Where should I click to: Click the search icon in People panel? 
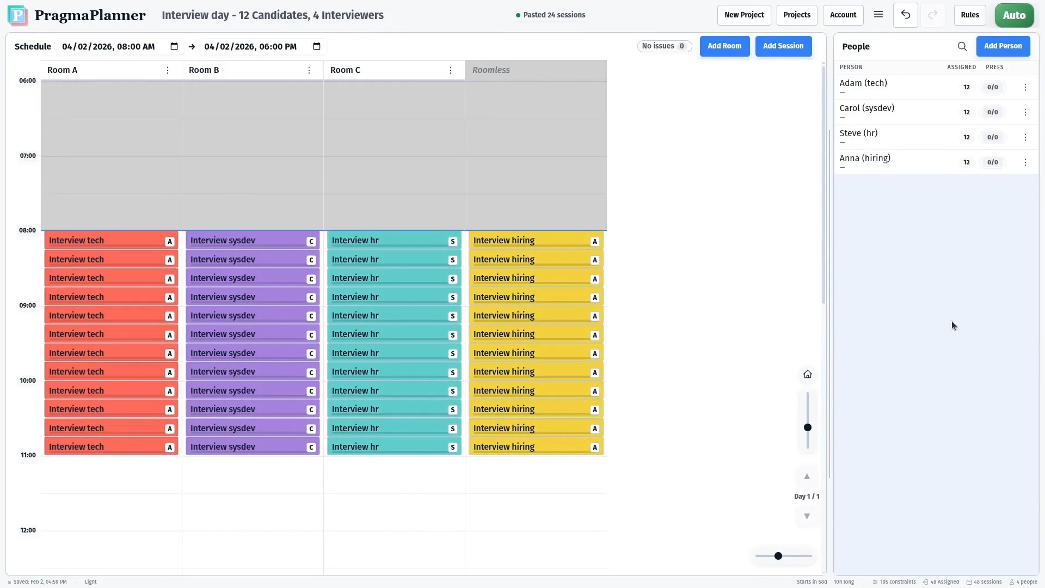pos(962,47)
